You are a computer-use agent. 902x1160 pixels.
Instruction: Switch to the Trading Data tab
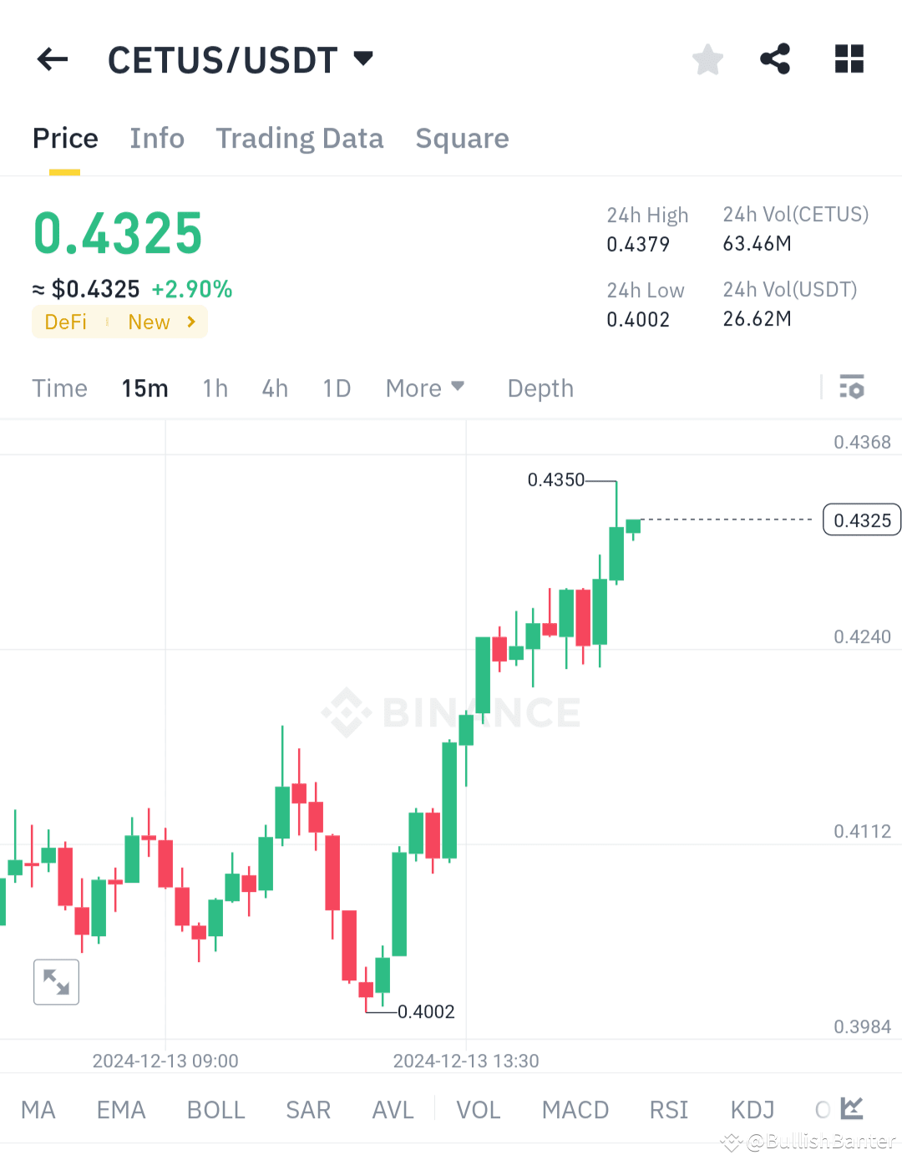click(x=300, y=138)
